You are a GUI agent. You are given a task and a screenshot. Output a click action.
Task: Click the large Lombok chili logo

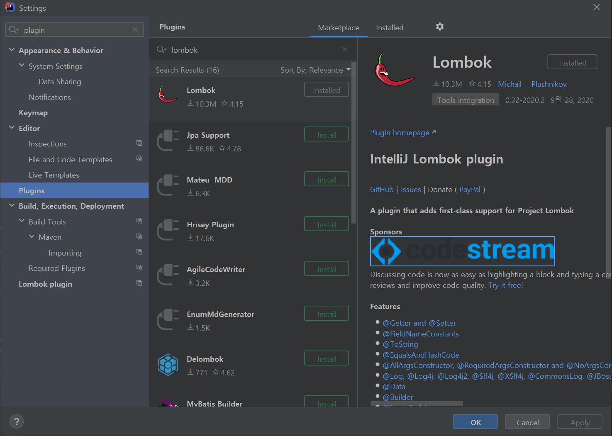pos(394,70)
